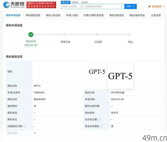Screen dimensions: 167x142
Task: Click the 终止 step label
Action: [131, 42]
